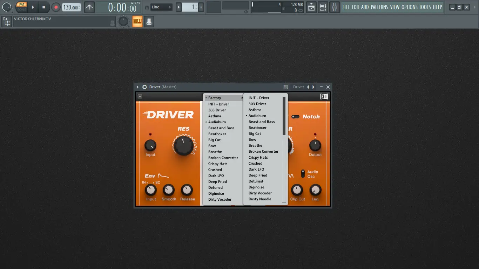Start playback with the play button
This screenshot has height=269, width=479.
(x=33, y=7)
